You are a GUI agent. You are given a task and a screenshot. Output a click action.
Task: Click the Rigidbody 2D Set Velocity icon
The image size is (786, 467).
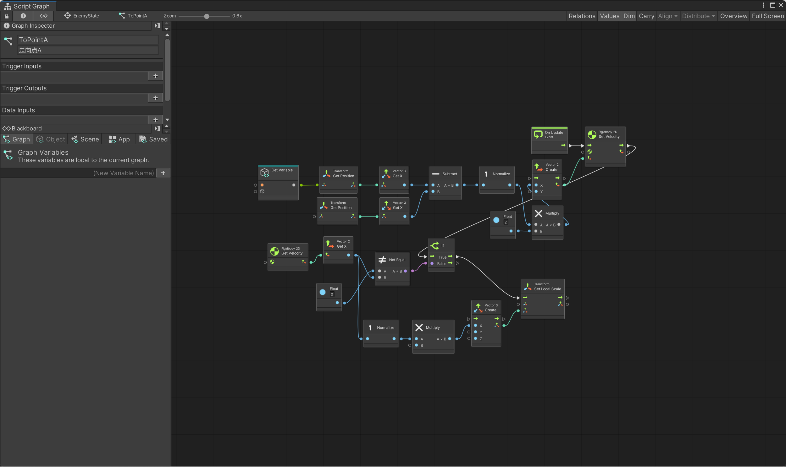coord(592,135)
